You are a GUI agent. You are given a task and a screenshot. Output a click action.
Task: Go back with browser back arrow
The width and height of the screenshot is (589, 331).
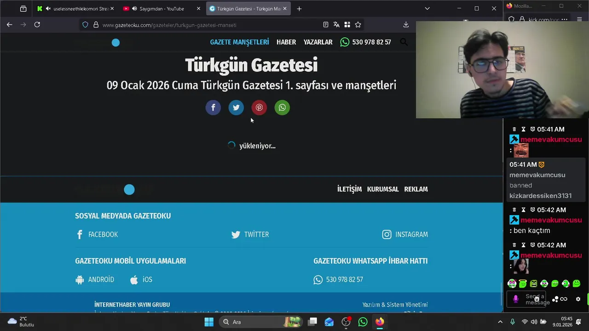pos(9,25)
